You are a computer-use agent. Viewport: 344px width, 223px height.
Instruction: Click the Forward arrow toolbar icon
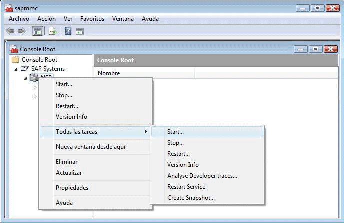click(21, 31)
